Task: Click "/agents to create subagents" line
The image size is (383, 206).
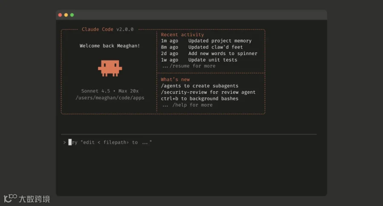Action: [x=200, y=86]
